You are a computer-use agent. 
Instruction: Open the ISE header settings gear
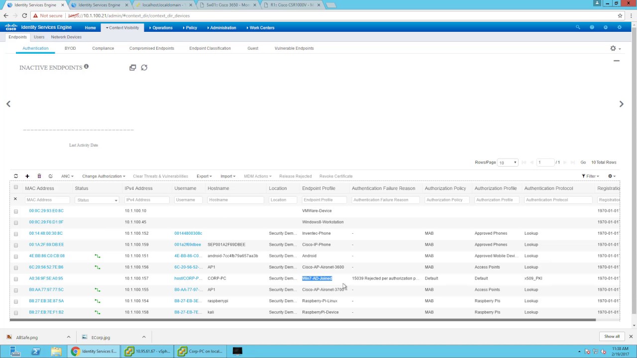pos(620,27)
